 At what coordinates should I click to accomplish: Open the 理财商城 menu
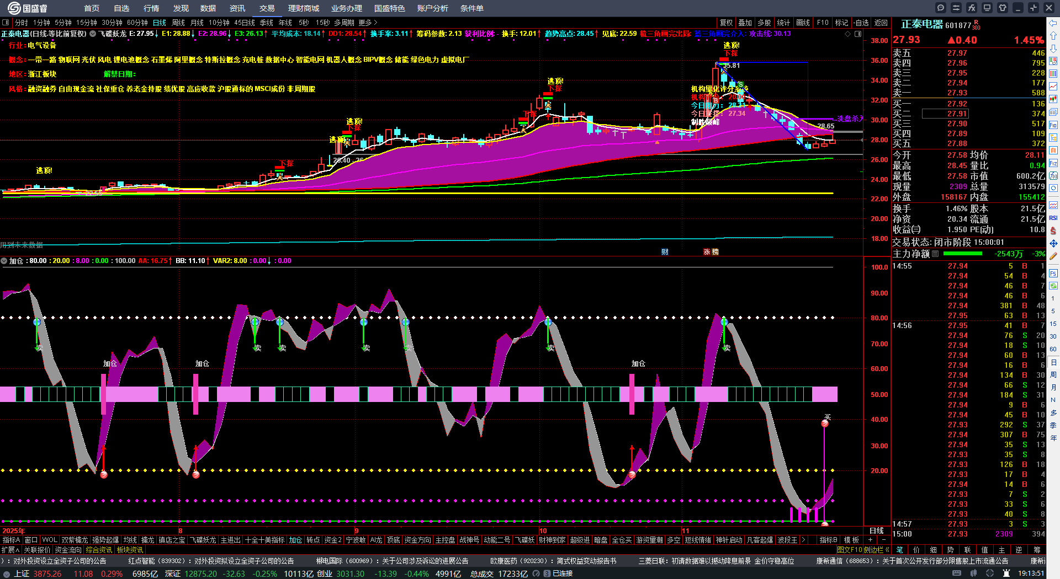coord(304,8)
